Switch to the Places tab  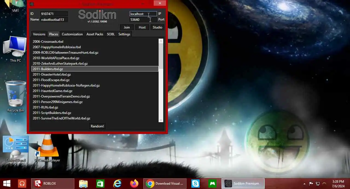tap(54, 34)
